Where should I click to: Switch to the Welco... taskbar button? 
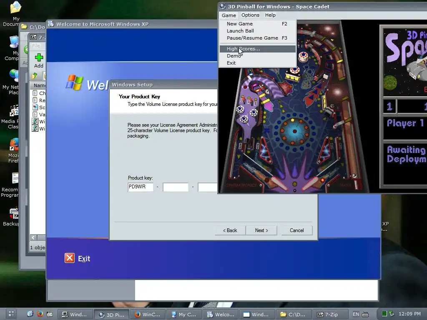coord(220,314)
